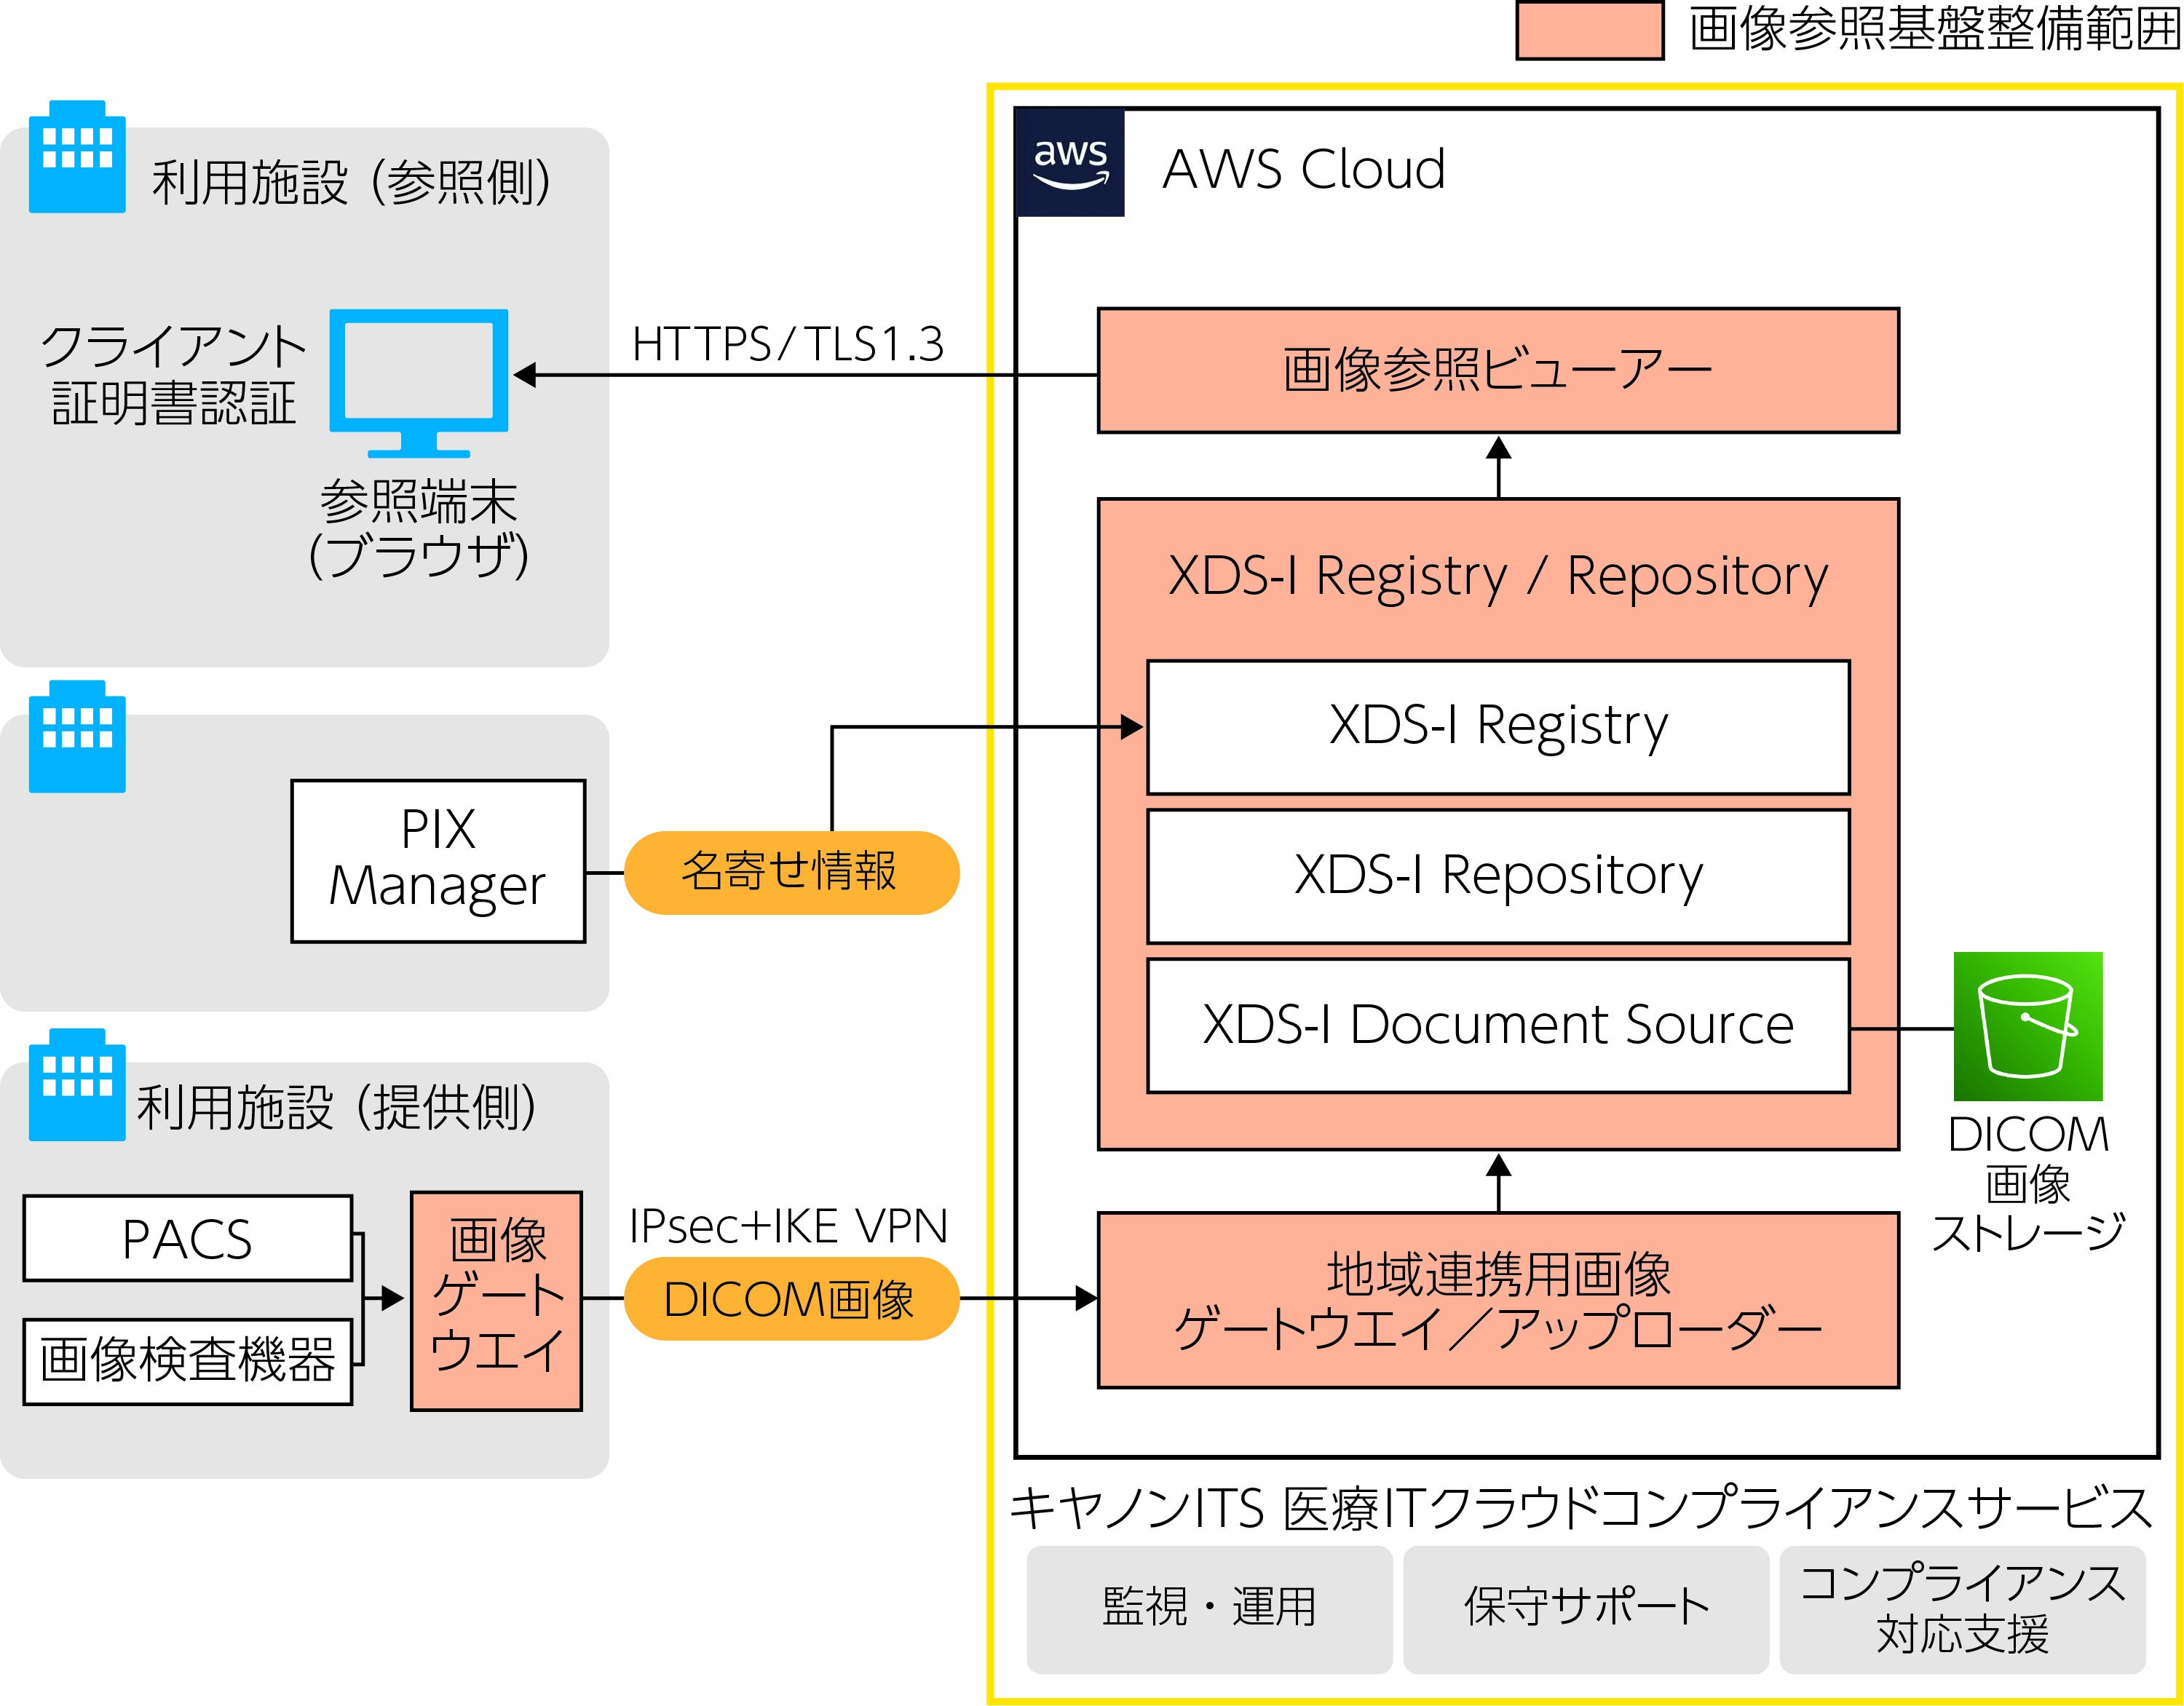Viewport: 2184px width, 1706px height.
Task: Click the AWS logo icon
Action: click(x=1070, y=163)
